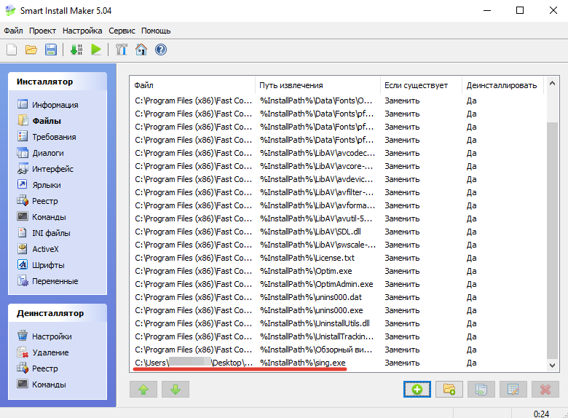Select the %InstallPath%\LibAV\avutil-5... row
This screenshot has width=568, height=418.
click(338, 218)
